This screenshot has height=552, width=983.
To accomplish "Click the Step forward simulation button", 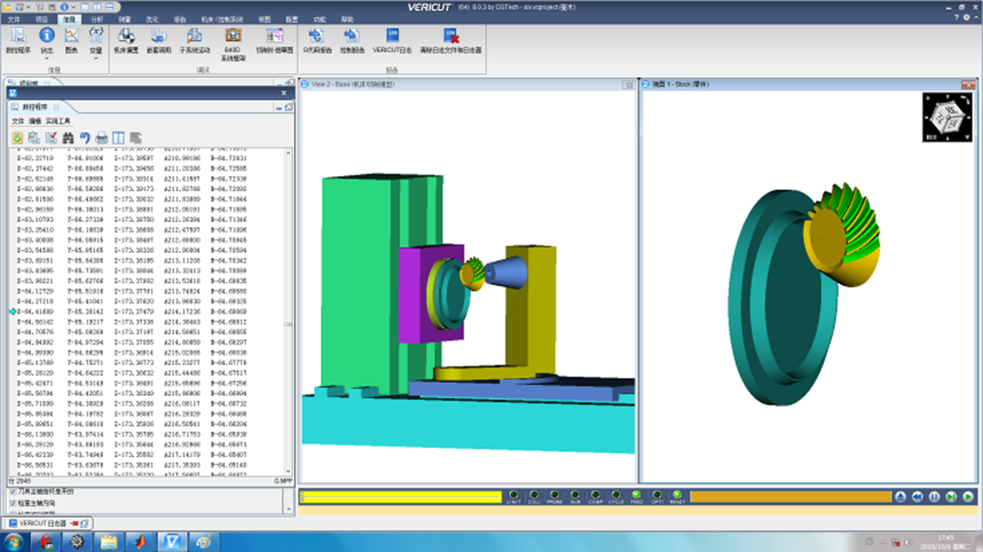I will coord(950,496).
